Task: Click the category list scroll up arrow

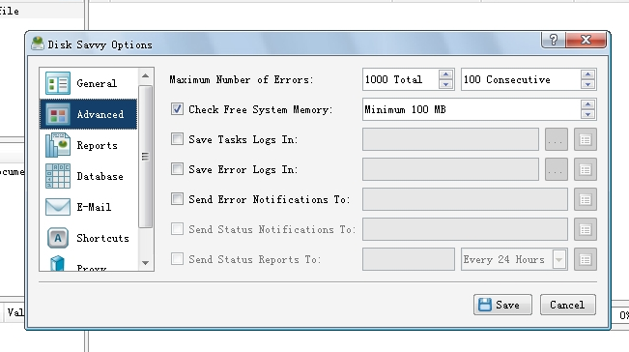Action: [145, 75]
